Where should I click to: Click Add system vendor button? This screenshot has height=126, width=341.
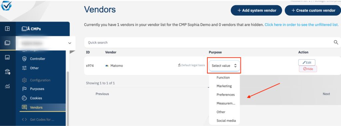point(256,10)
